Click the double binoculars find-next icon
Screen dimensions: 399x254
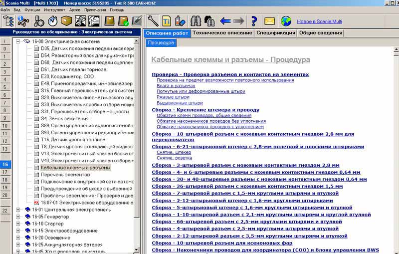click(x=209, y=21)
